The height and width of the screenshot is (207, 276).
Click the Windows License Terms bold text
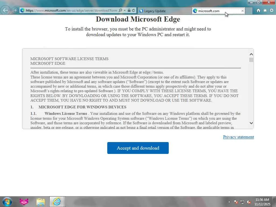click(x=66, y=113)
